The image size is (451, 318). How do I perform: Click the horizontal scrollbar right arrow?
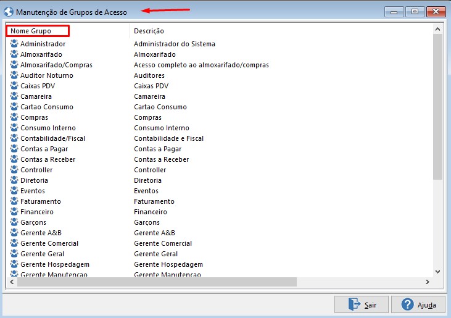coord(428,282)
